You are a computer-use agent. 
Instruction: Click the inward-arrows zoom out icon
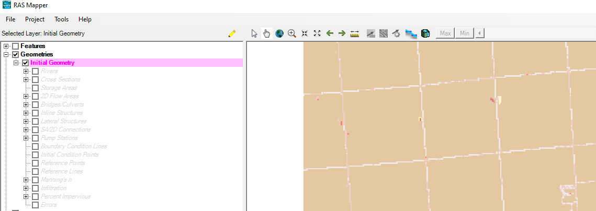pos(305,33)
